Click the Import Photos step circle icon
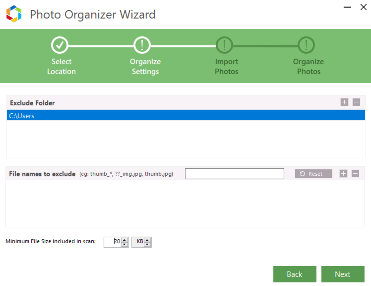 (224, 45)
